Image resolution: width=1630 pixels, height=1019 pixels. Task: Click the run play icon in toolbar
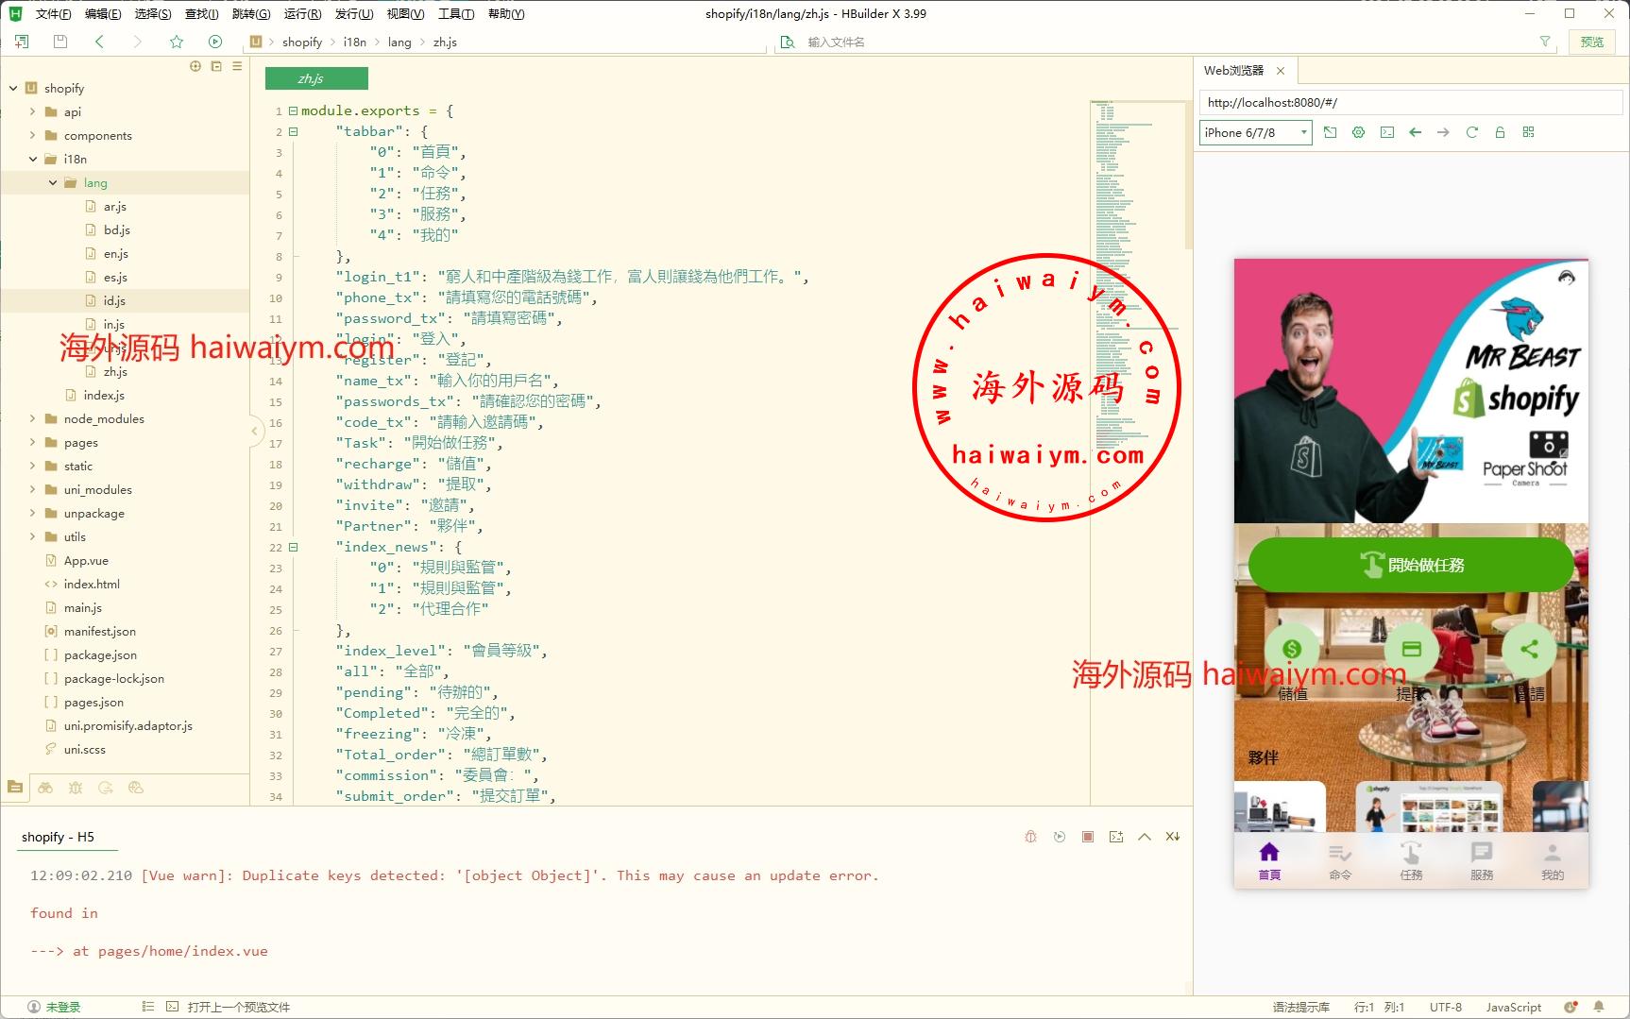click(x=215, y=42)
